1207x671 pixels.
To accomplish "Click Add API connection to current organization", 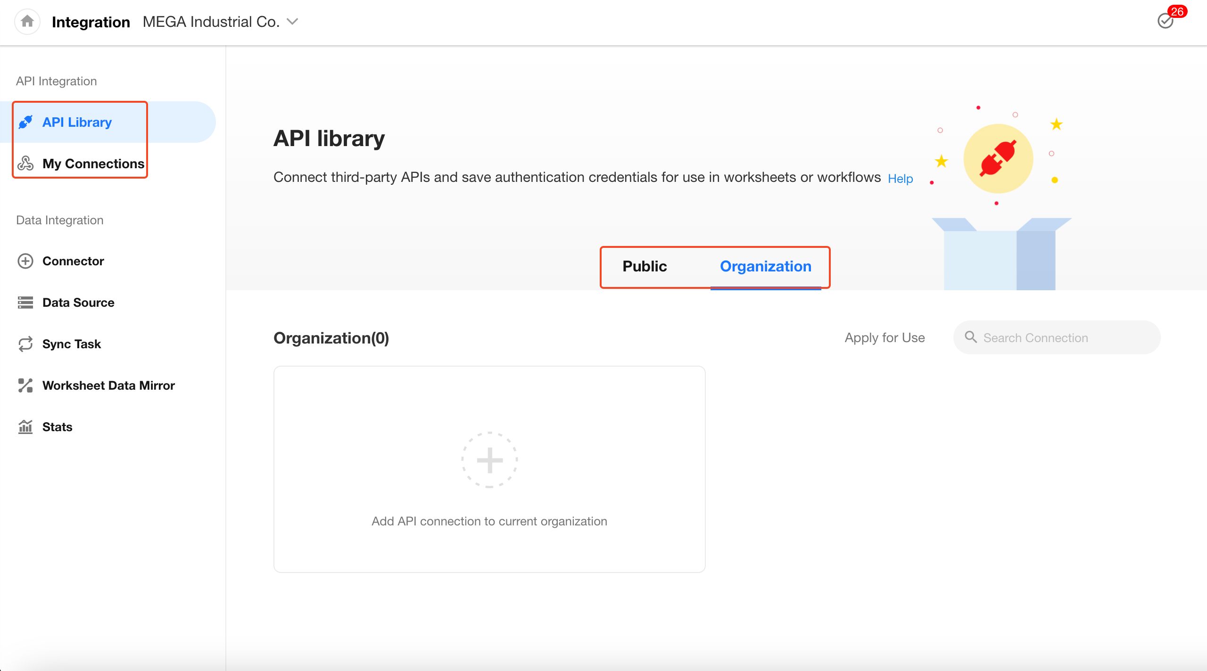I will 489,521.
